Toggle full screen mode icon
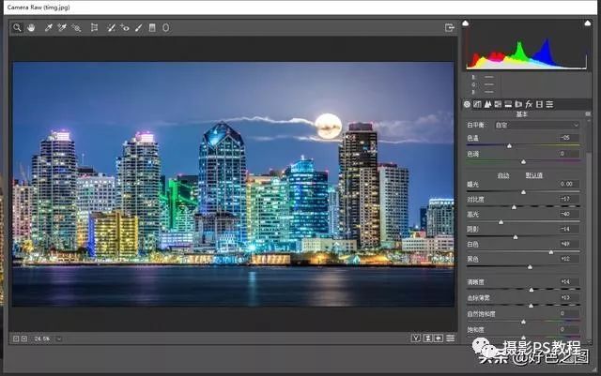 (x=449, y=28)
